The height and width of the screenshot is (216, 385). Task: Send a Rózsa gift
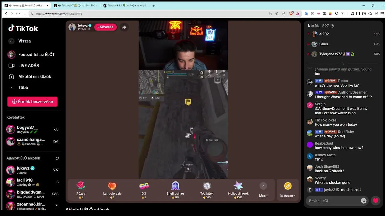tap(81, 190)
